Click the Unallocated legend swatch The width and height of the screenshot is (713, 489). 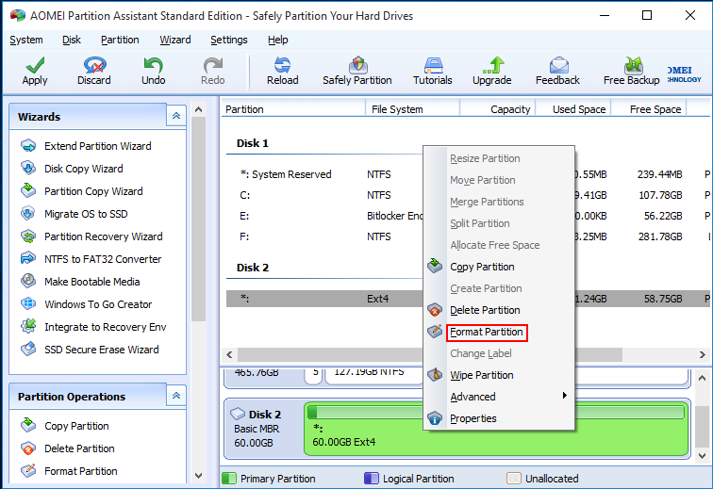[514, 479]
